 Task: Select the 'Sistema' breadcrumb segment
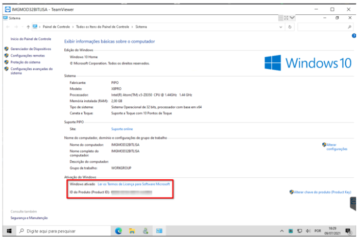141,27
